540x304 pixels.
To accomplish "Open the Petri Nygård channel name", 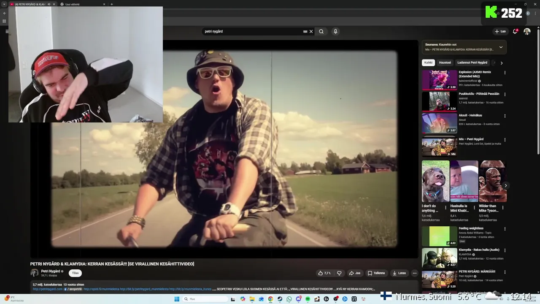I will pos(51,271).
